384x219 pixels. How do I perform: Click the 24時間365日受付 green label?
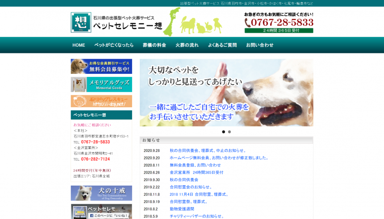tap(279, 31)
